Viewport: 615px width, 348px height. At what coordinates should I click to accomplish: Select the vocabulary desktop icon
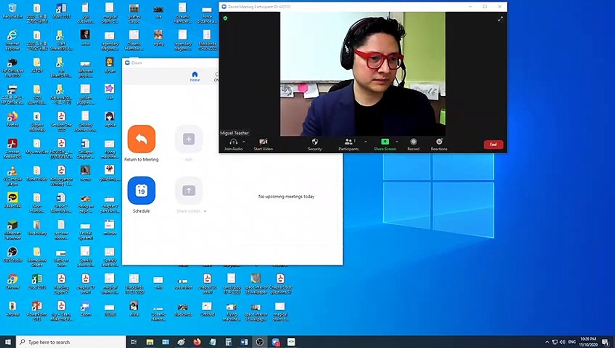[x=37, y=227]
